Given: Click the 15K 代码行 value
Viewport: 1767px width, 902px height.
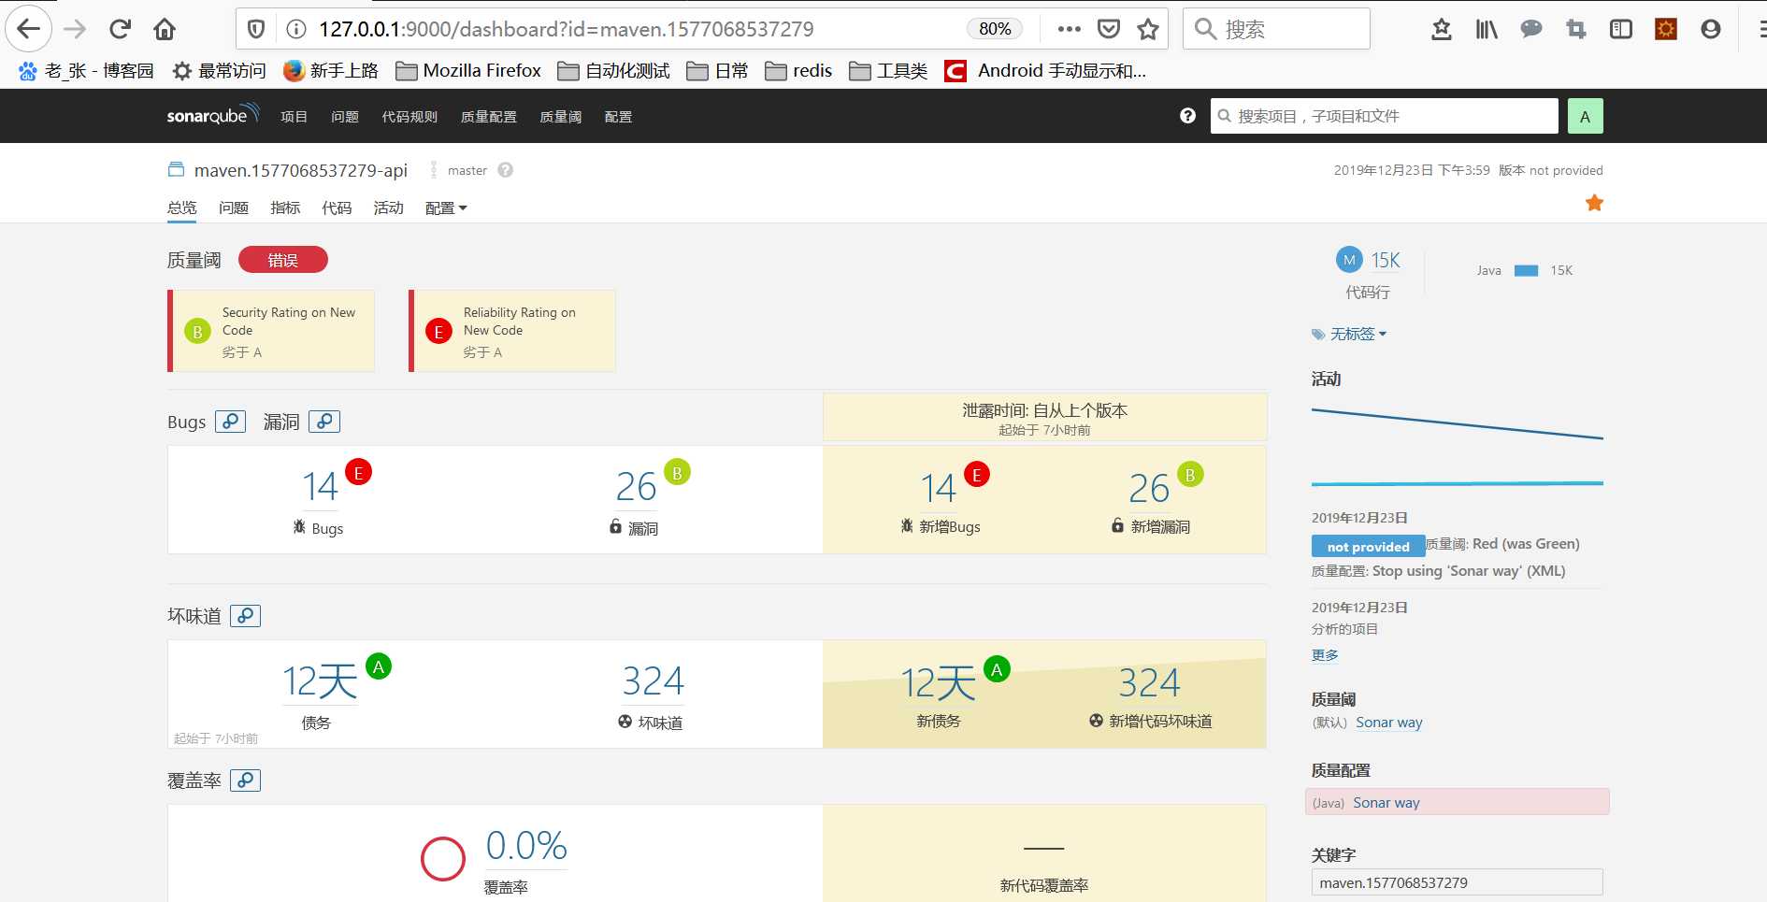Looking at the screenshot, I should pos(1386,261).
